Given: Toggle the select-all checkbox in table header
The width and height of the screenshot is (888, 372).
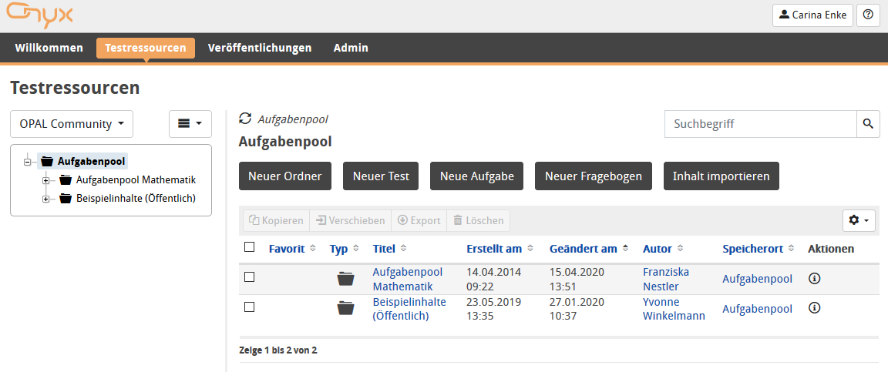Looking at the screenshot, I should point(249,247).
